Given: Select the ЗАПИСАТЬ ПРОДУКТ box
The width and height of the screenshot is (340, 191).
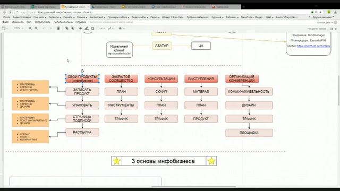Looking at the screenshot, I should click(x=82, y=92).
